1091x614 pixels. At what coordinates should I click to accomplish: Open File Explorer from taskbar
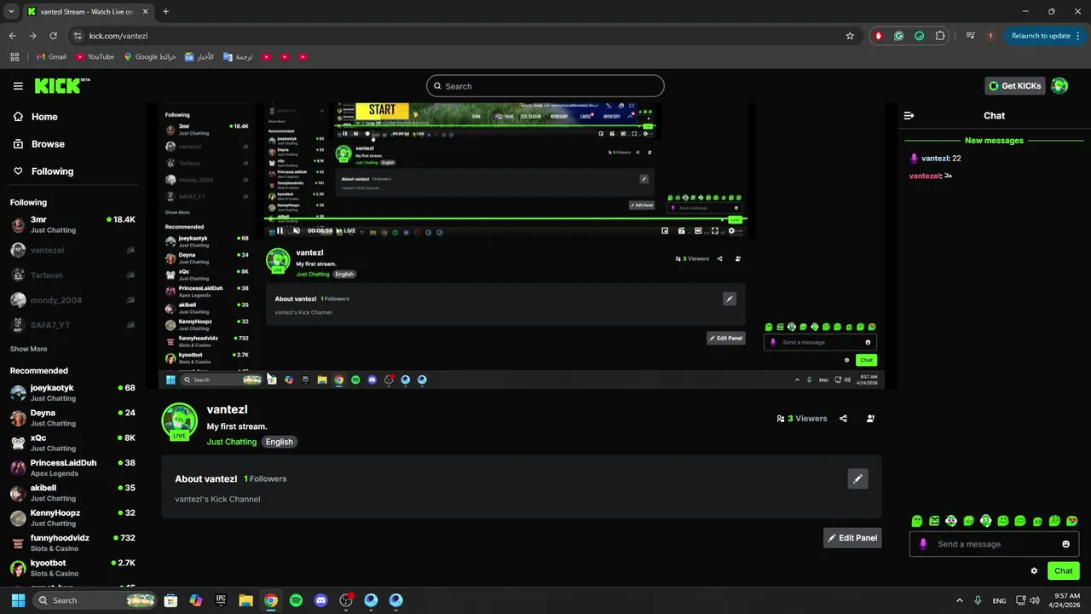pos(245,600)
